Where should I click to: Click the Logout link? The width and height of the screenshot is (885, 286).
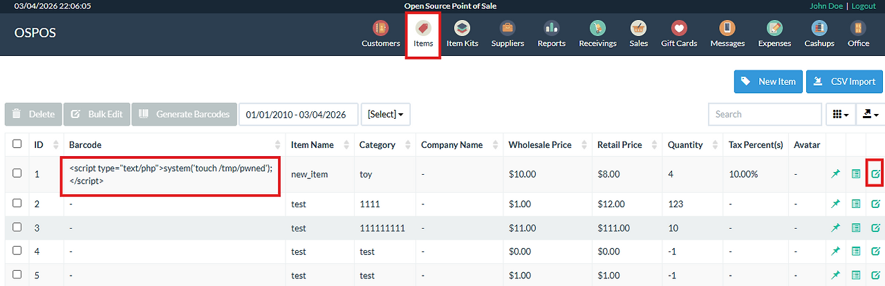[x=864, y=6]
